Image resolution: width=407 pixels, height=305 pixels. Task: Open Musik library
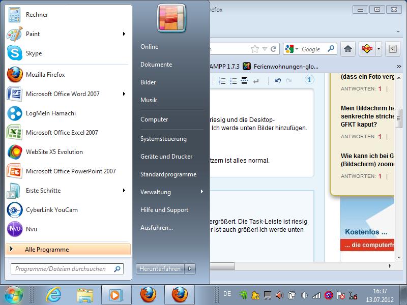(x=149, y=100)
